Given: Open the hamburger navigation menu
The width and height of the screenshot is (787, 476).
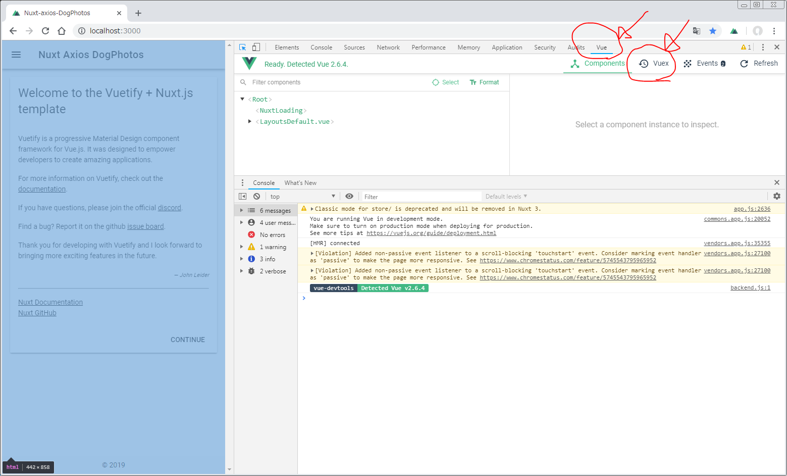Looking at the screenshot, I should 16,55.
